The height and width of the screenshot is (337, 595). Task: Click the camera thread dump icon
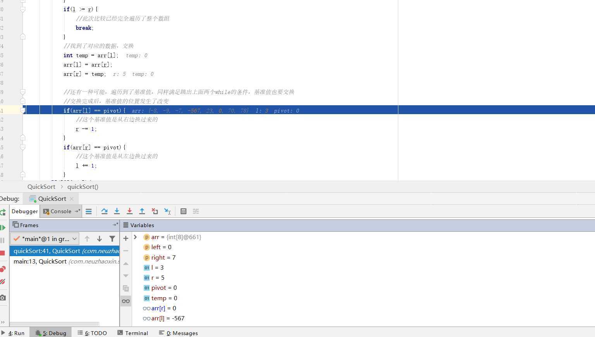[3, 298]
